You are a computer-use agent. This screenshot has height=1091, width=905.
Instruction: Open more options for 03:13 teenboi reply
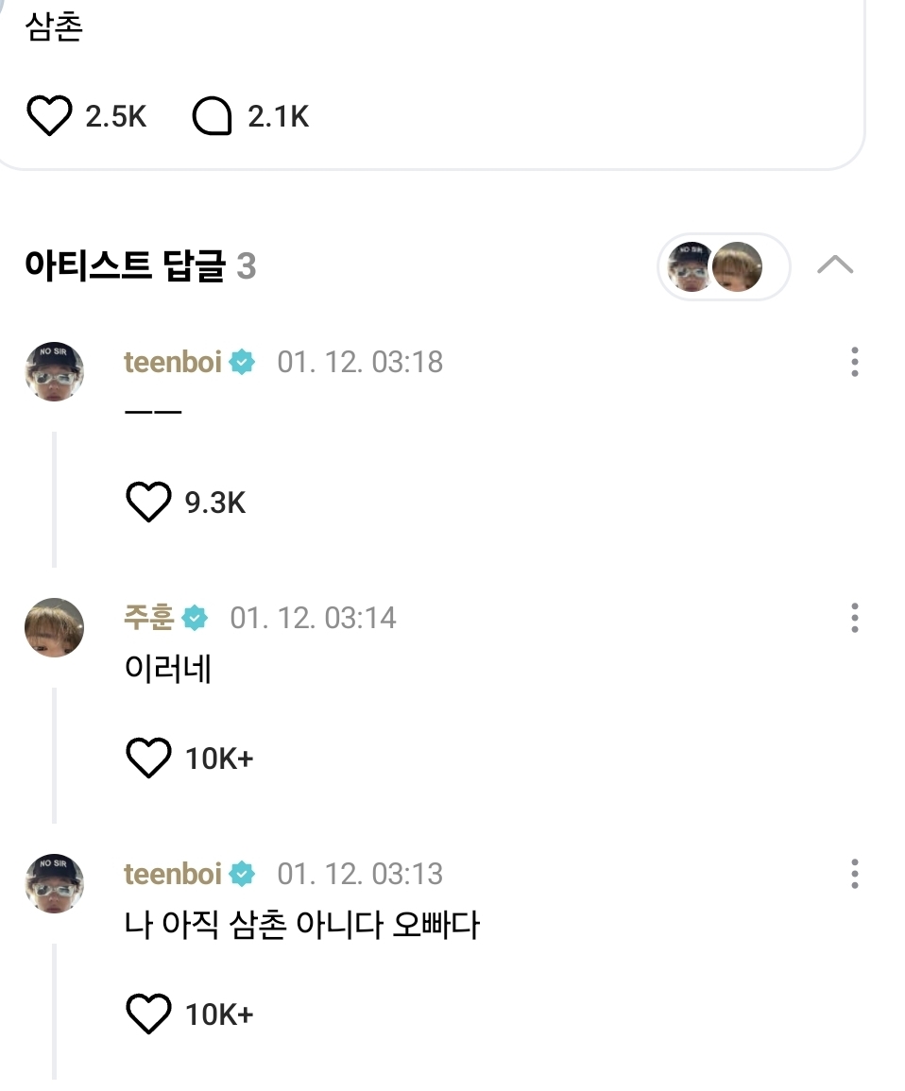(x=854, y=874)
